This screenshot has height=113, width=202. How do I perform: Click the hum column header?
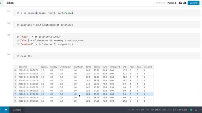click(105, 67)
